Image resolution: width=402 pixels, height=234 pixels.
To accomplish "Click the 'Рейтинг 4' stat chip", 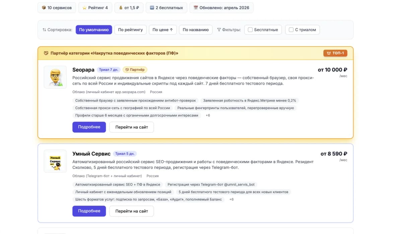I will tap(95, 8).
